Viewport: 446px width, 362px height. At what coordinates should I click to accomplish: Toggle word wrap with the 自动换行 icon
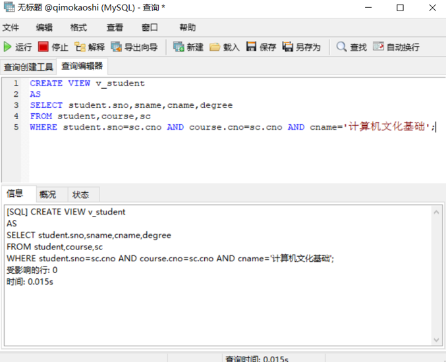coord(378,46)
